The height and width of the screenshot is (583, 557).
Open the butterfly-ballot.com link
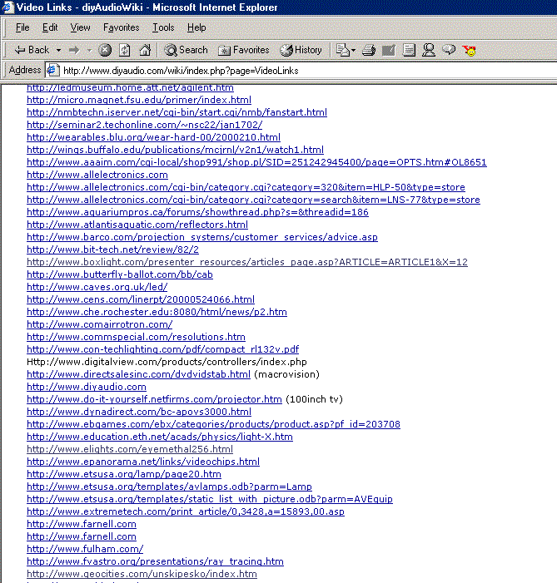click(120, 274)
